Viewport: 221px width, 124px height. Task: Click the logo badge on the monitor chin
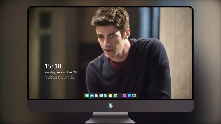click(111, 106)
